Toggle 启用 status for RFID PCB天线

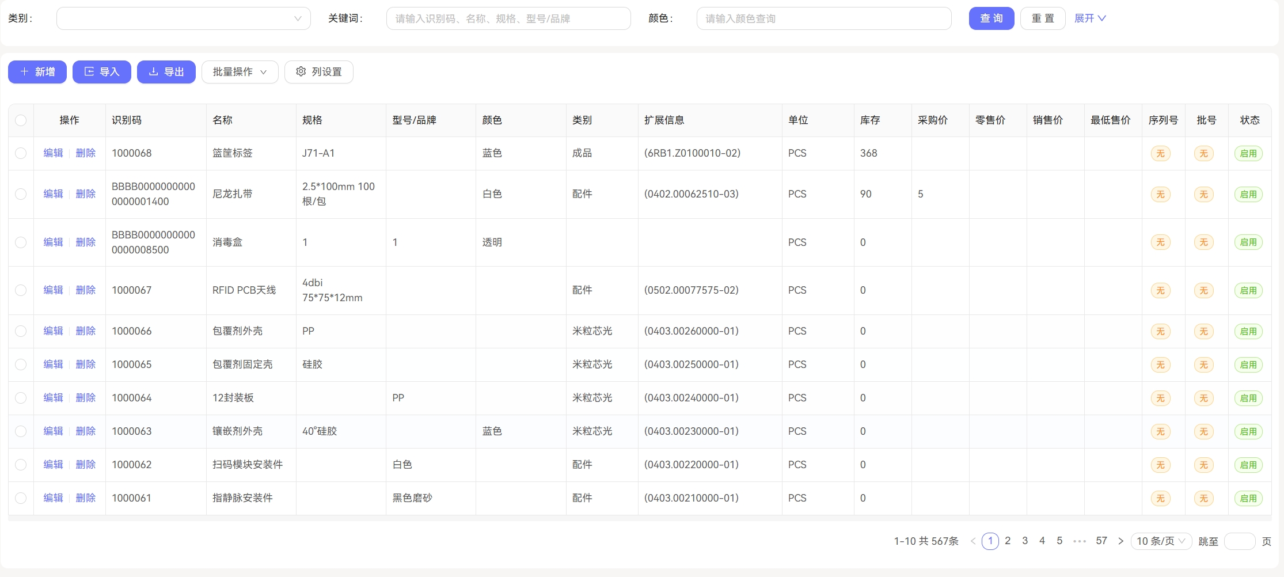click(1249, 290)
